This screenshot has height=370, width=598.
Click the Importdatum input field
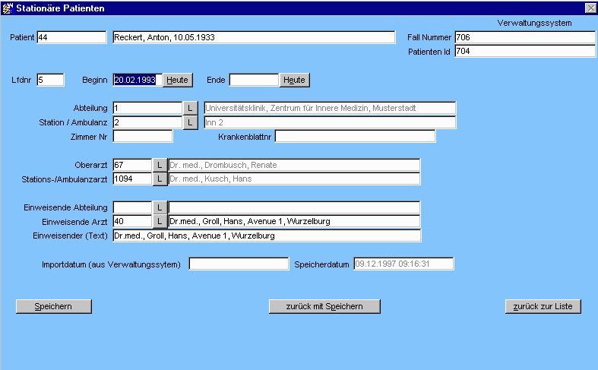[239, 264]
